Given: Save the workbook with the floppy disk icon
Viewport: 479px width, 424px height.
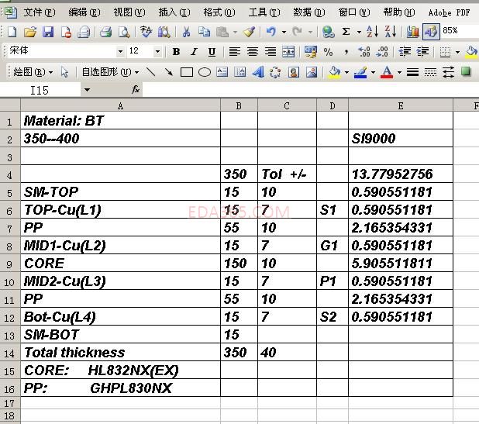Looking at the screenshot, I should click(48, 32).
